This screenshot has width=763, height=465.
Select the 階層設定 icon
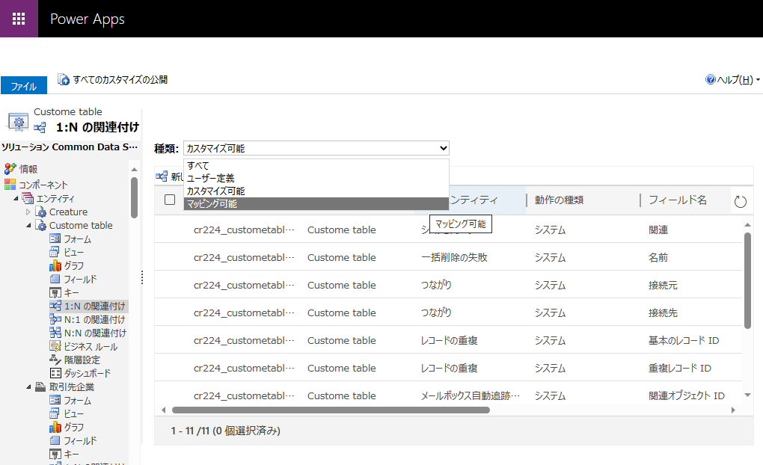[55, 360]
